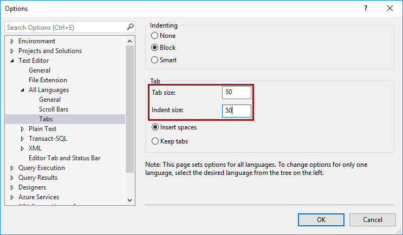Collapse the All Languages node
403x235 pixels.
coord(22,90)
